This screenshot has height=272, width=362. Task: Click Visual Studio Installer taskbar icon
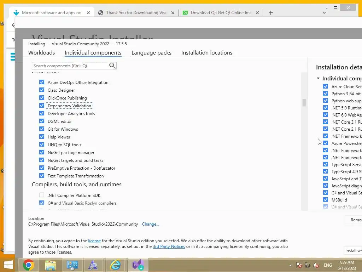point(138,265)
